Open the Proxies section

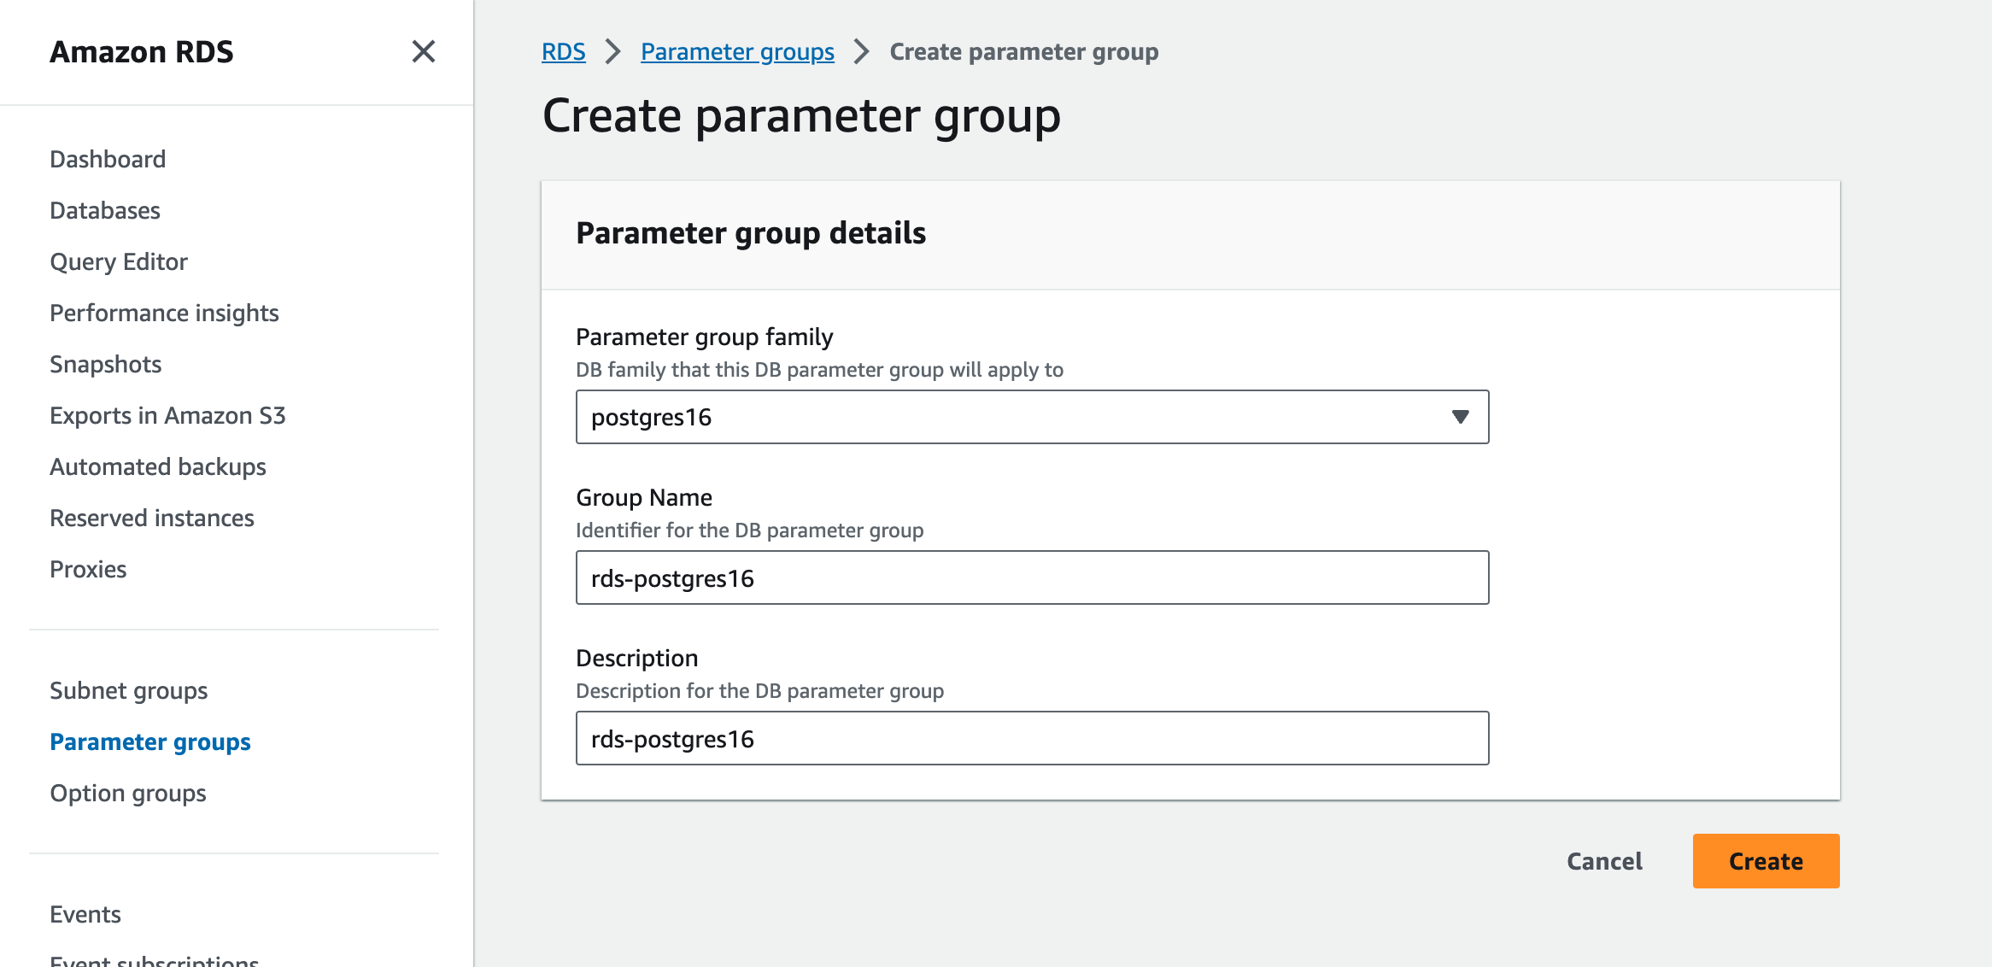coord(88,569)
